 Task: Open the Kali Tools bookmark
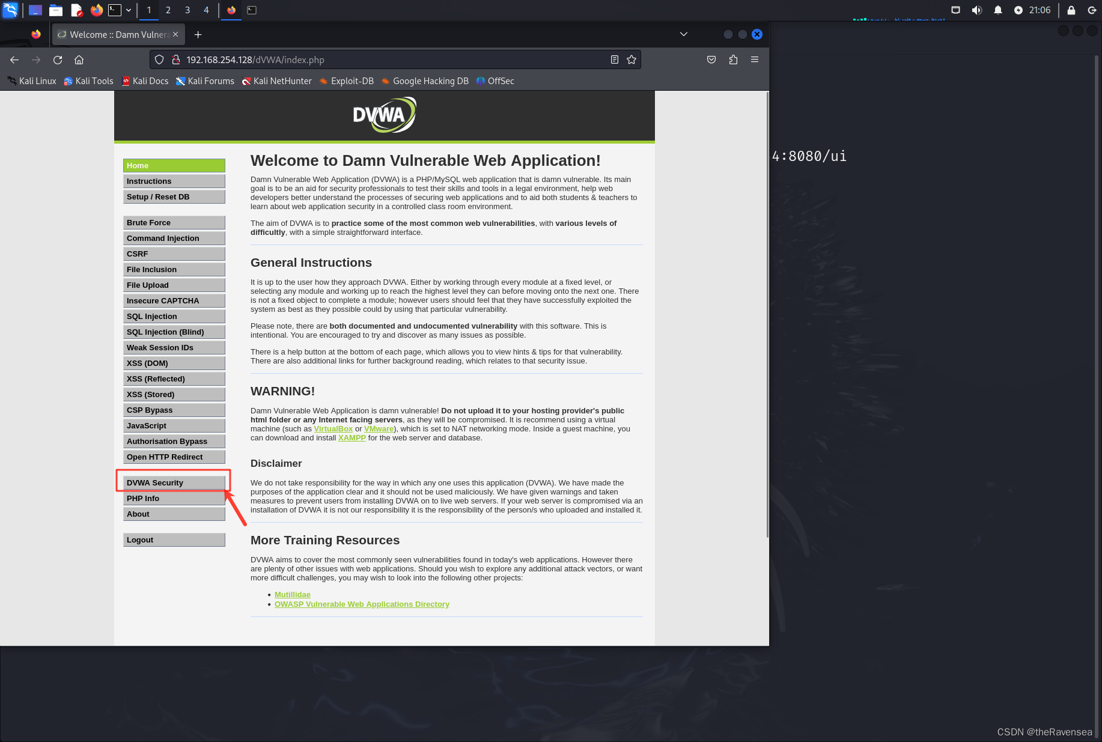[x=88, y=81]
